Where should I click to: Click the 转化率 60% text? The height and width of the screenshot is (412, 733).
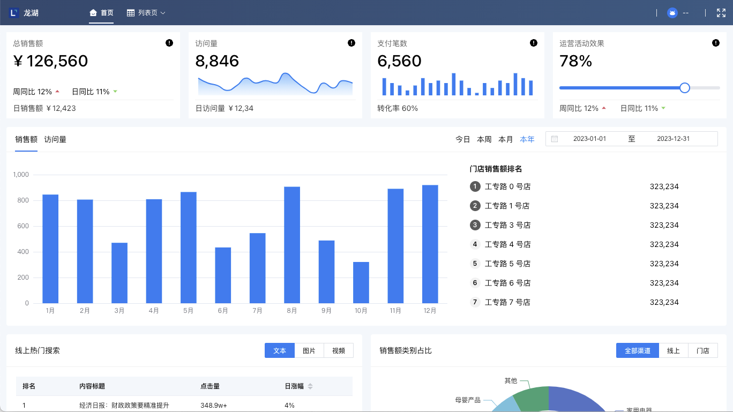pyautogui.click(x=398, y=108)
